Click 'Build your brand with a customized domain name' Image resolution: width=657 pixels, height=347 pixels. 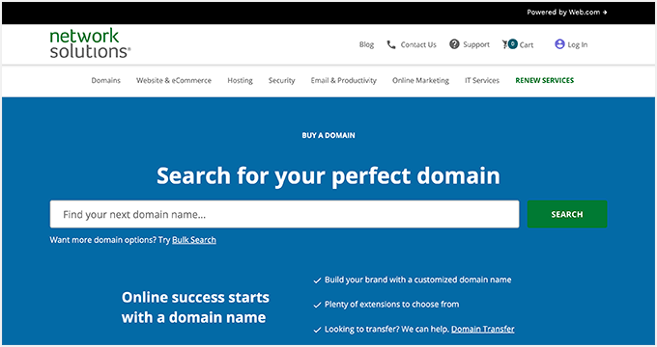(x=417, y=280)
